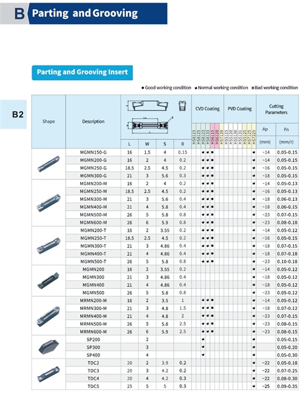Click the PVD Coating column header
This screenshot has height=394, width=300.
pos(240,109)
